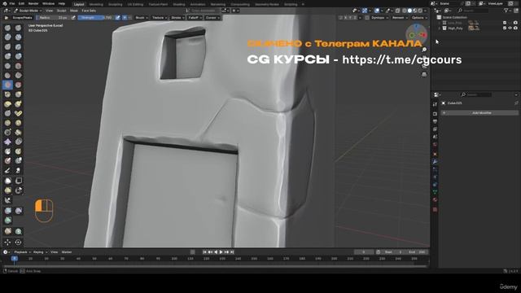Screen dimensions: 521x293
Task: Open the Render properties tab
Action: pos(435,114)
